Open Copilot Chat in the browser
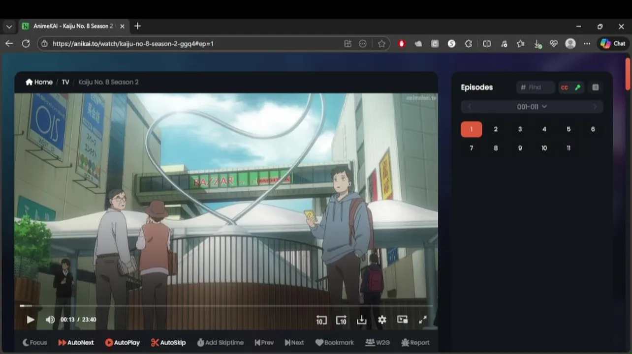 pos(613,44)
